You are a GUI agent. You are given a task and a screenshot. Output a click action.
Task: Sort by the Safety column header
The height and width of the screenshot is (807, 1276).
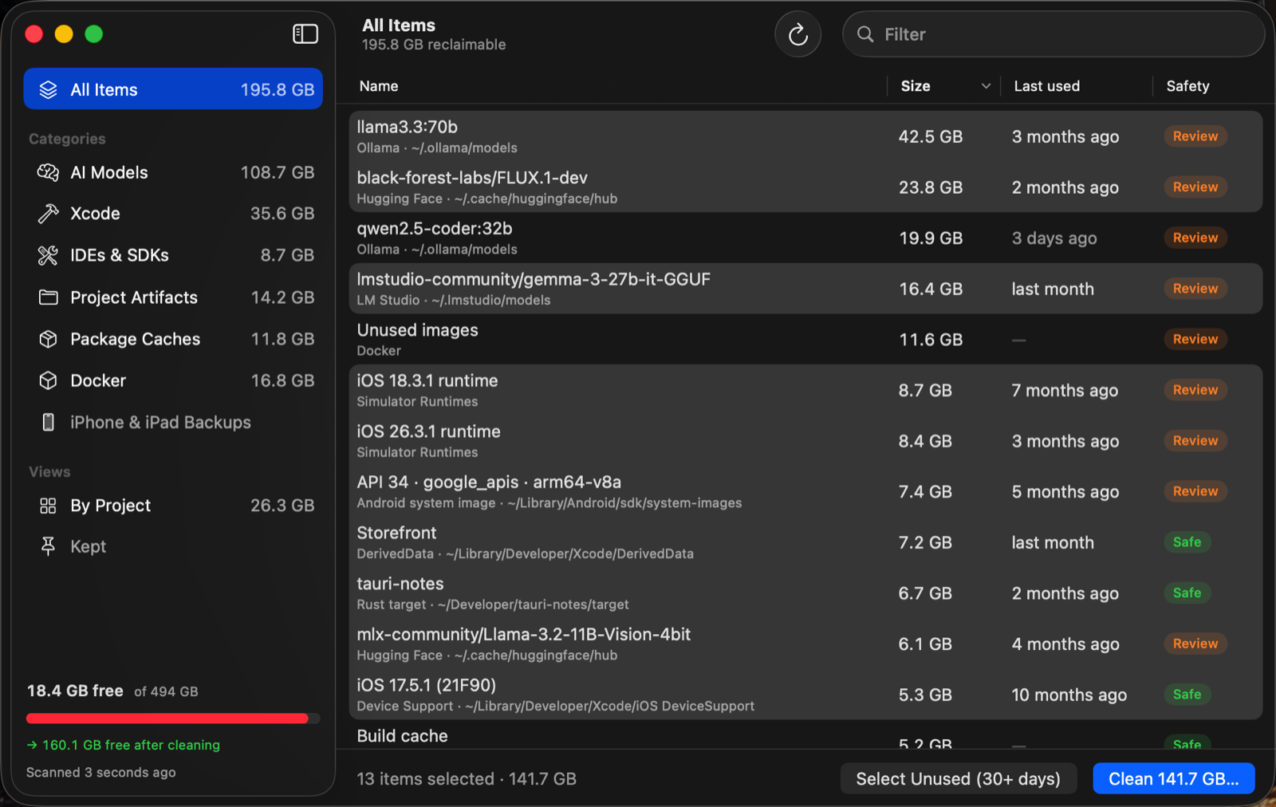(1187, 86)
